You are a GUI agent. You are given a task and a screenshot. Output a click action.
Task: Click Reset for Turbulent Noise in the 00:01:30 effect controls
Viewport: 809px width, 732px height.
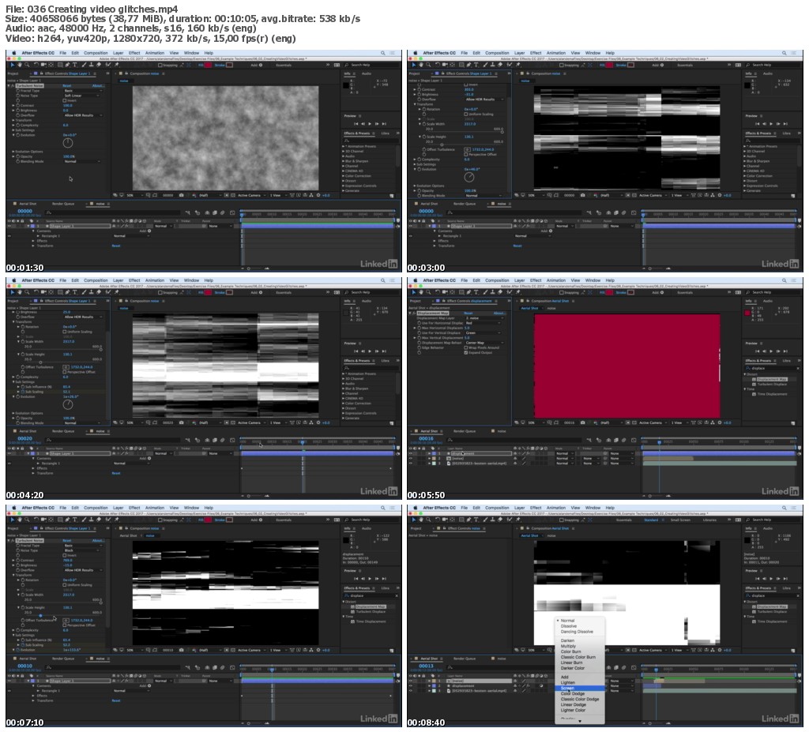tap(67, 86)
